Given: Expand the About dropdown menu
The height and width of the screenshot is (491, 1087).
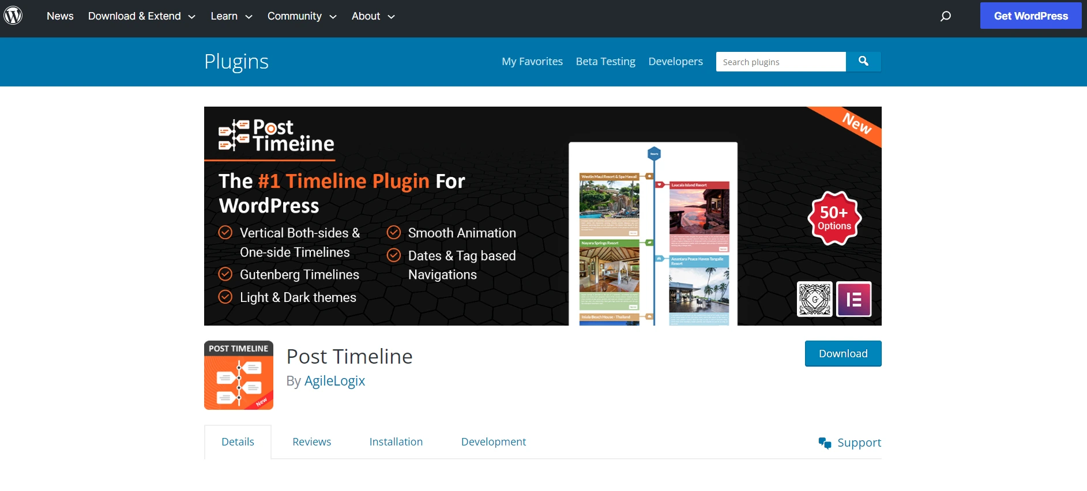Looking at the screenshot, I should 374,16.
